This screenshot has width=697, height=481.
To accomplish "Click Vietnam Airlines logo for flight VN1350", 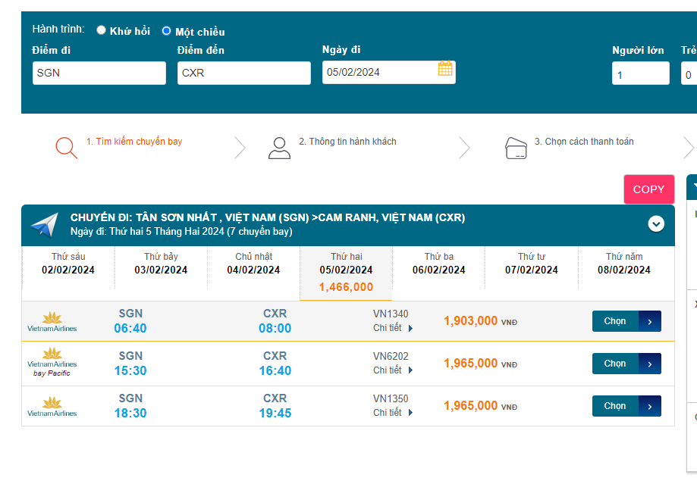I will click(52, 406).
